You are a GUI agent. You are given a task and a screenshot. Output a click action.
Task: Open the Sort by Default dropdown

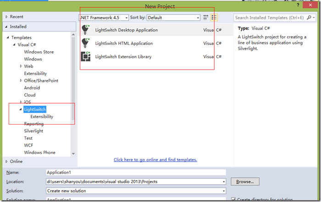(198, 18)
